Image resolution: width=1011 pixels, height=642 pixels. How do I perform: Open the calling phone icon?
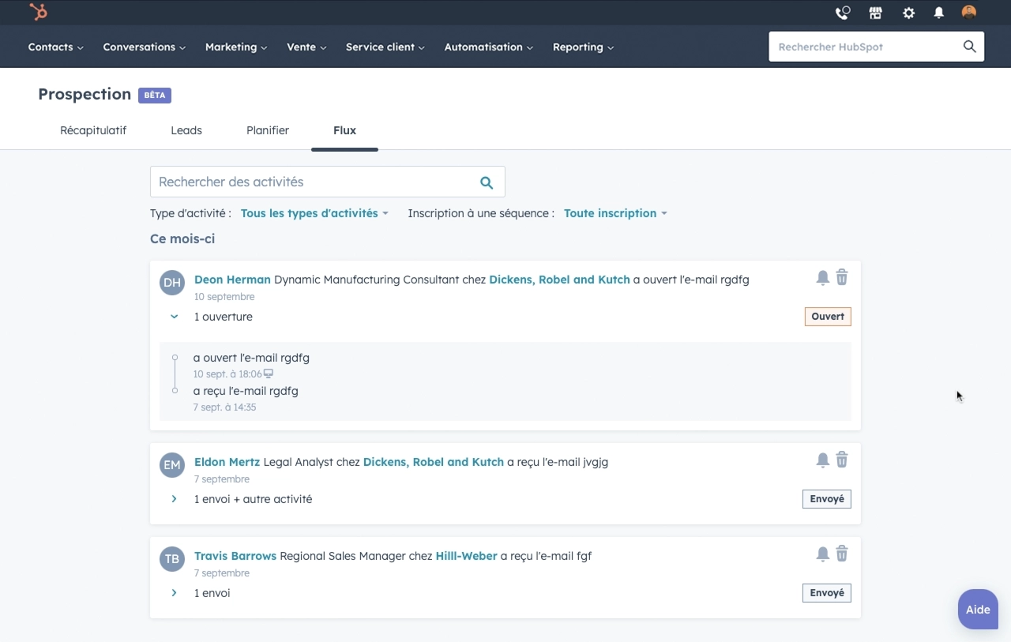(x=843, y=13)
